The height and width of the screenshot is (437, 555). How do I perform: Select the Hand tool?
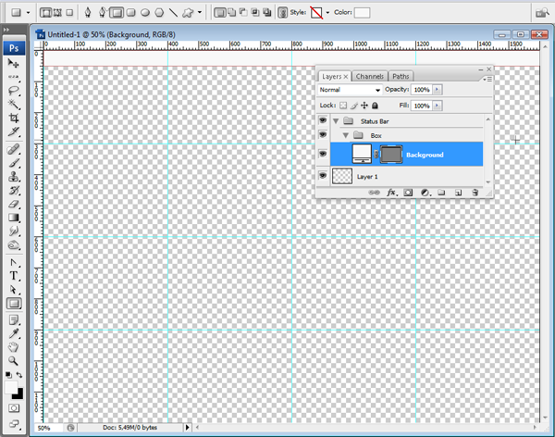(x=14, y=347)
